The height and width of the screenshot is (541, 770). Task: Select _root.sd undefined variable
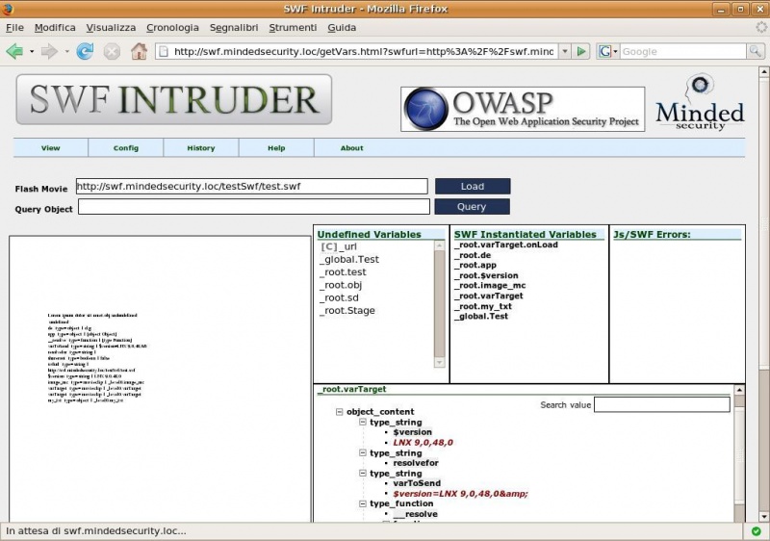coord(339,297)
